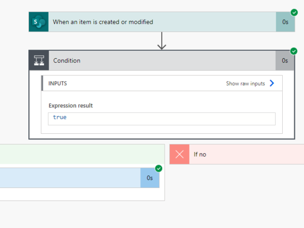Click the 0s duration badge on the trigger
Viewport: 304px width, 228px height.
click(285, 22)
